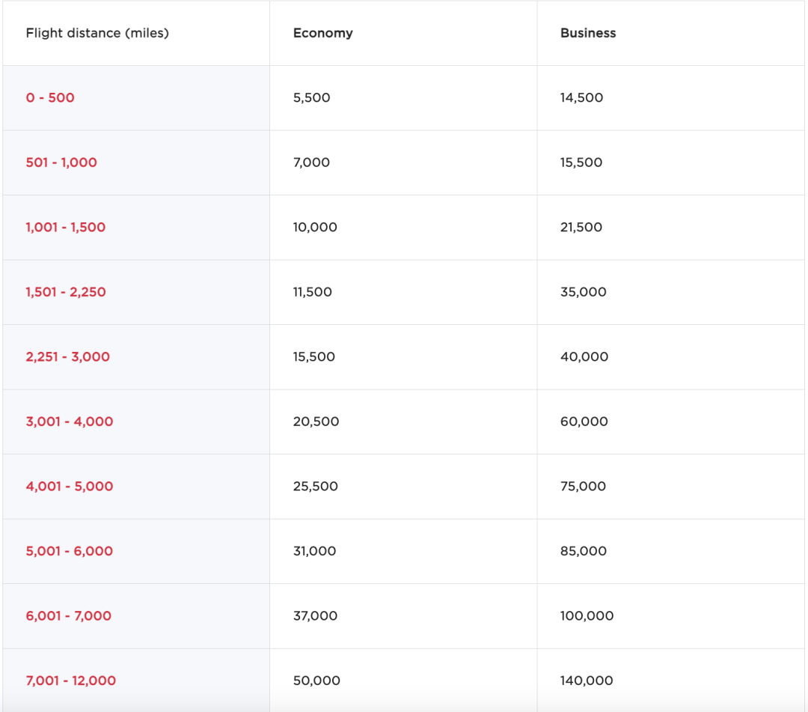Choose the 7,001 - 12,000 miles range

pyautogui.click(x=71, y=681)
